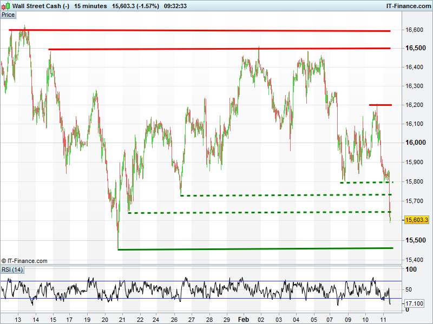Click the 15,400 price axis label
The height and width of the screenshot is (324, 433).
click(x=414, y=260)
